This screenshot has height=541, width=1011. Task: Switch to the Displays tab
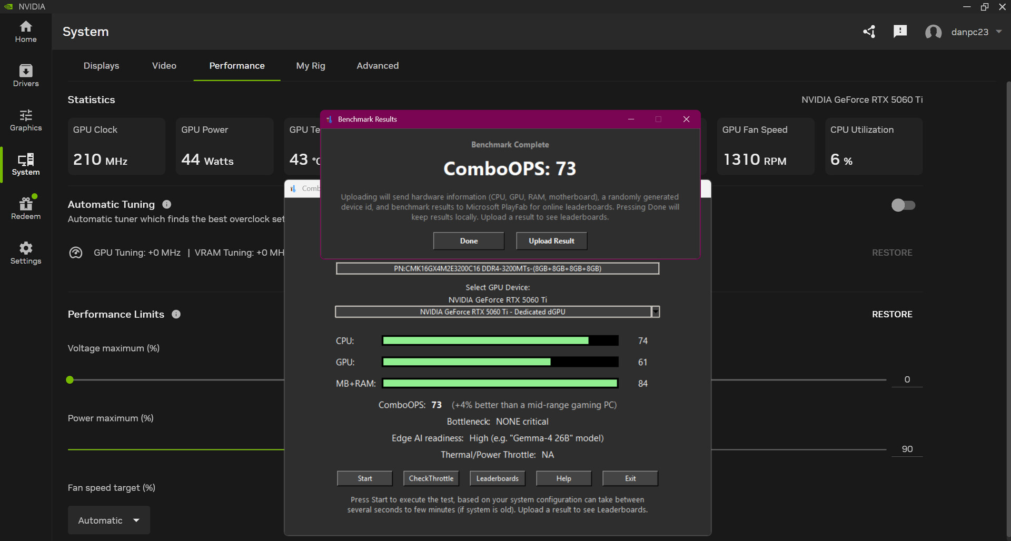(101, 66)
